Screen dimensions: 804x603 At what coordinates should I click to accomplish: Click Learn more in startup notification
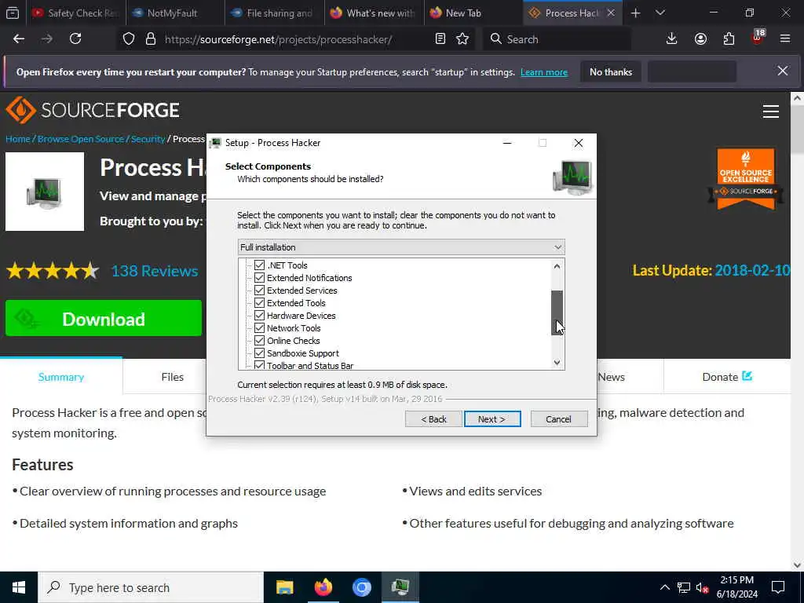(544, 72)
